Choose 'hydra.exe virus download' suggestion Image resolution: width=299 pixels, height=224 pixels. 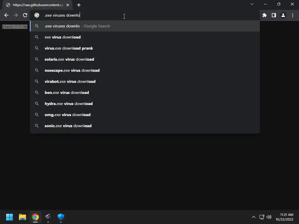click(145, 104)
